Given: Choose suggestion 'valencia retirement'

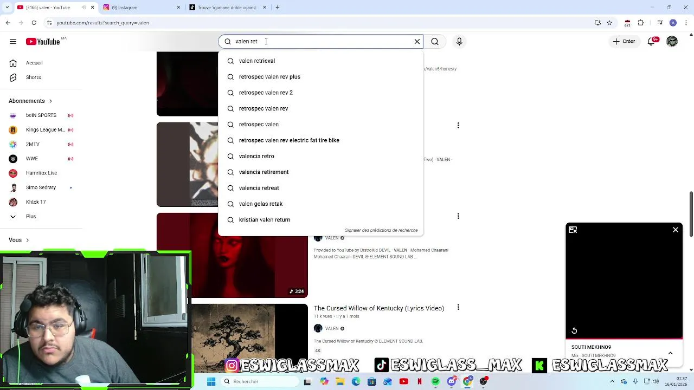Looking at the screenshot, I should (320, 172).
